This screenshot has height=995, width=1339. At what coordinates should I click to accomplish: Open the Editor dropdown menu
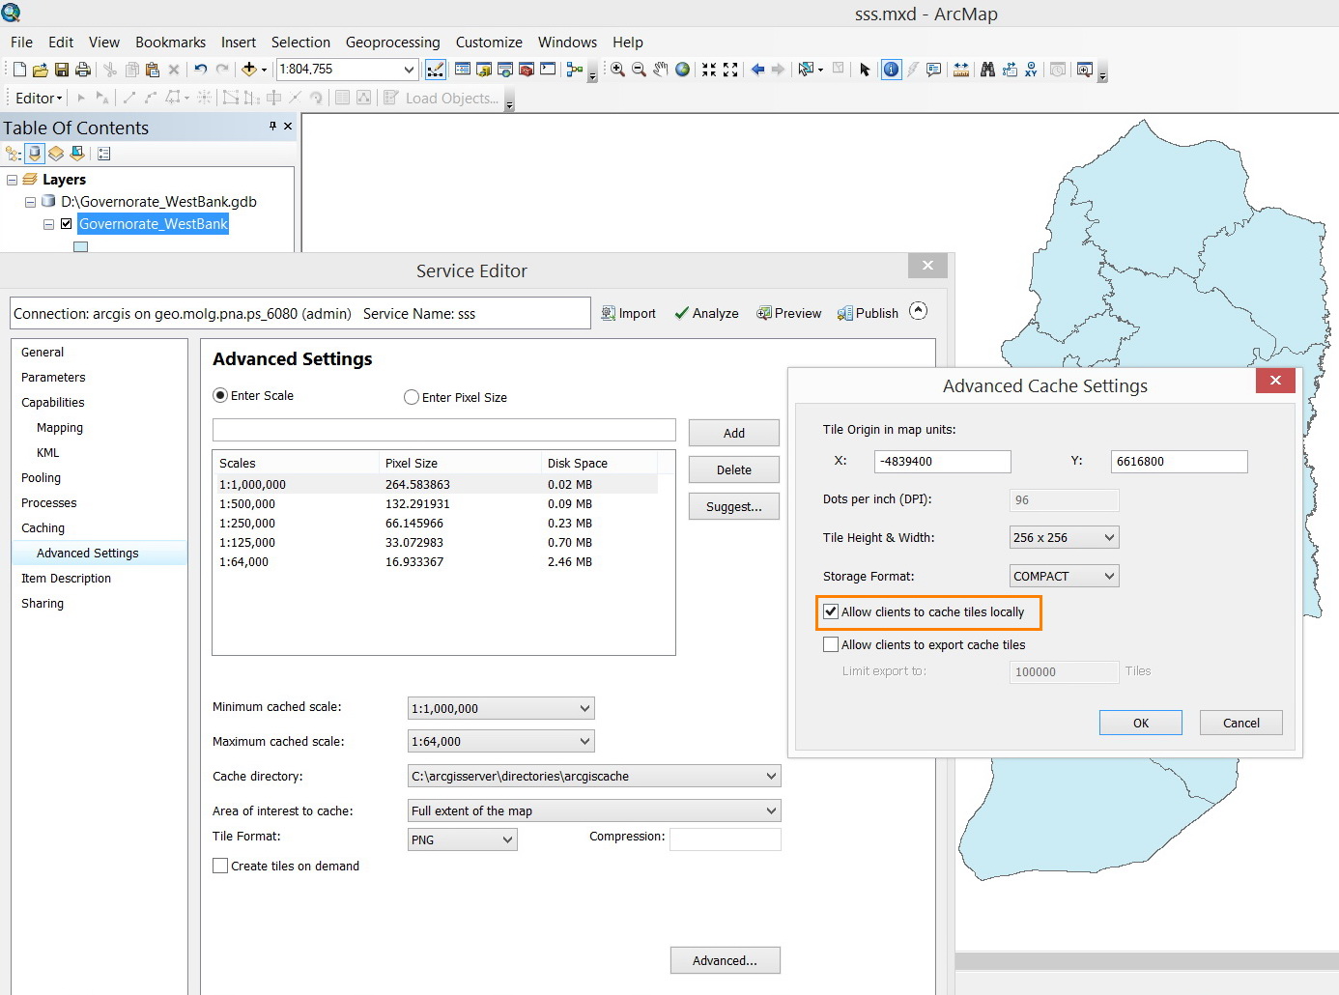39,98
